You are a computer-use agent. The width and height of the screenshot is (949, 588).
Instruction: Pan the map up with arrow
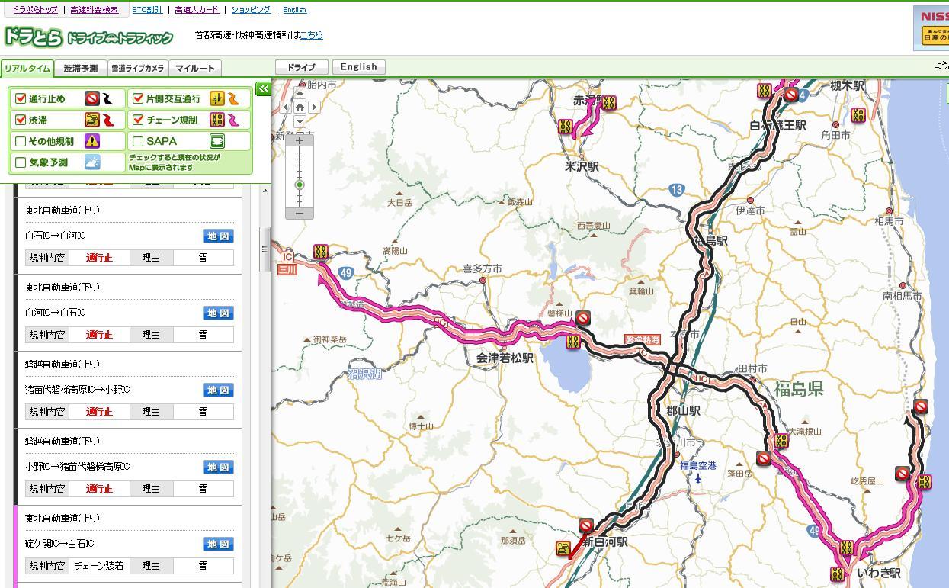coord(300,94)
